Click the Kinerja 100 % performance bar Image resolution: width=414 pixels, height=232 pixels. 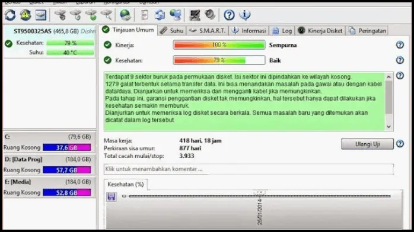(x=219, y=45)
